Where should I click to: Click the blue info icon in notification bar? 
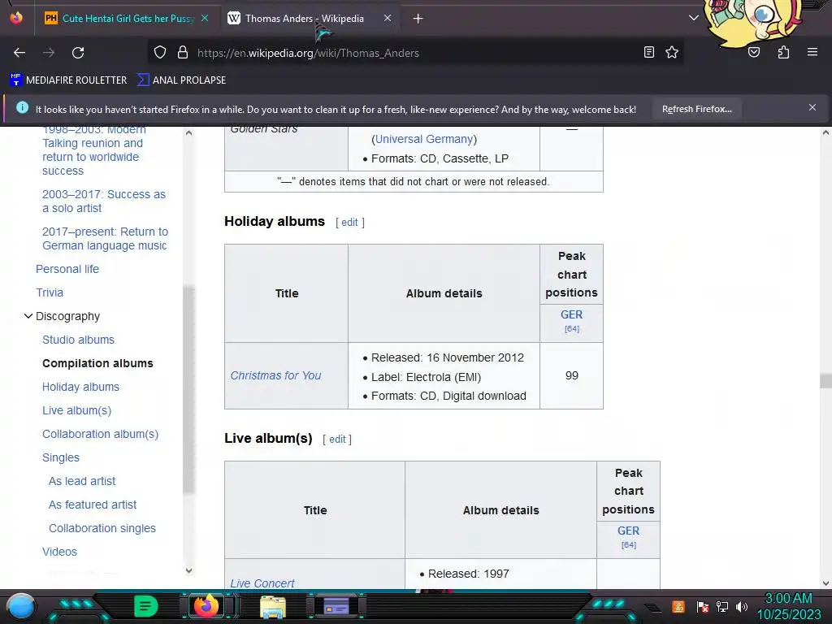coord(22,108)
